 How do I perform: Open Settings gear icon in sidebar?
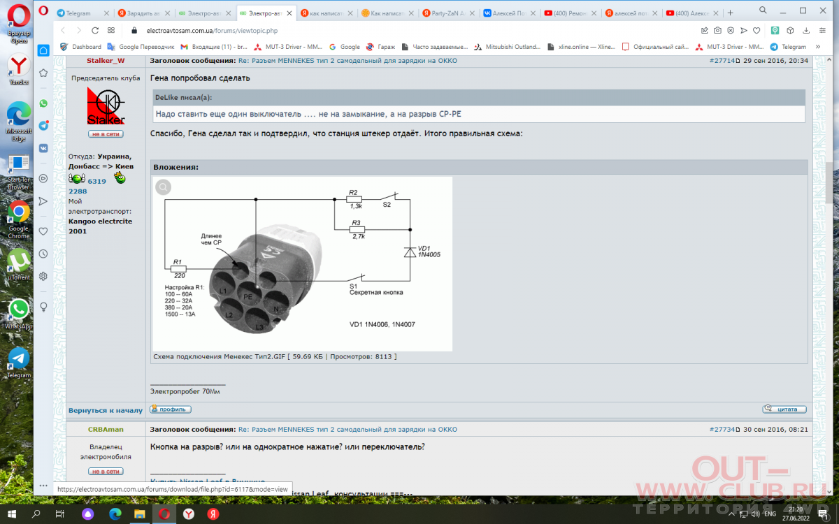pos(43,276)
